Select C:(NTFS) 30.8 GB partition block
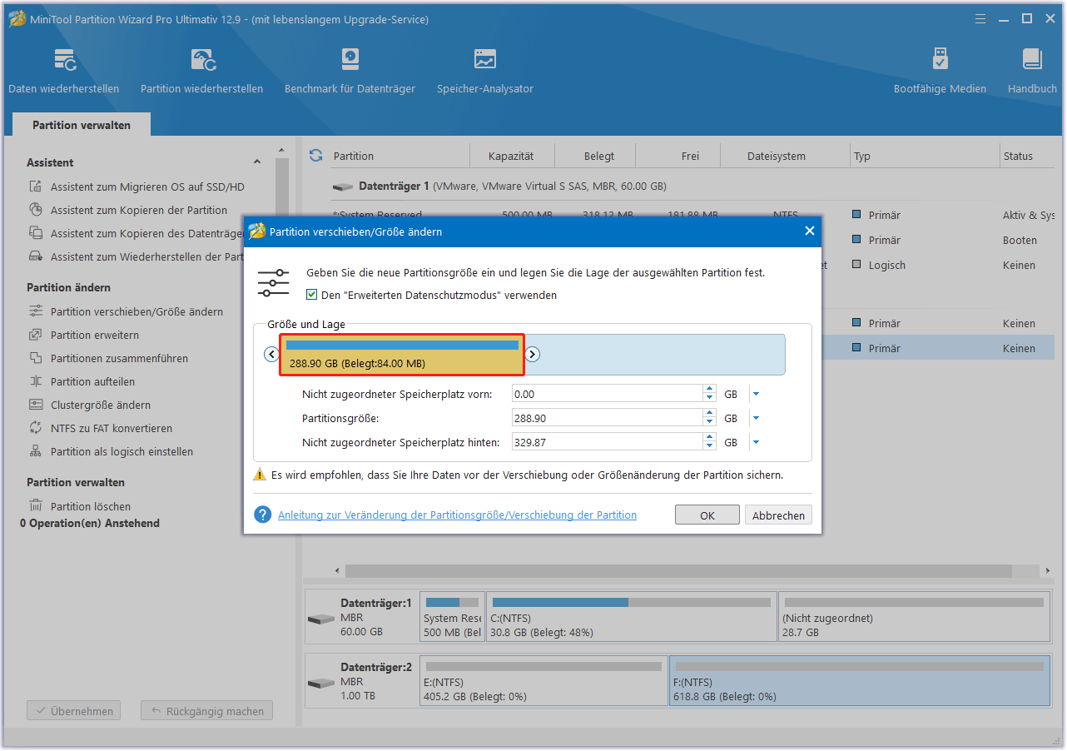Screen dimensions: 1067x751 pyautogui.click(x=631, y=617)
